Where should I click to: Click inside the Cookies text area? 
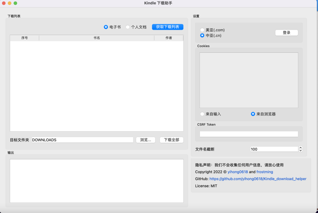(249, 80)
